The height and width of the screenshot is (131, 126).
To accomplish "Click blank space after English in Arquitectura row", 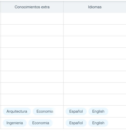I will coord(117,111).
